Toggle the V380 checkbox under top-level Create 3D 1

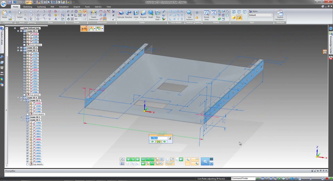24,42
